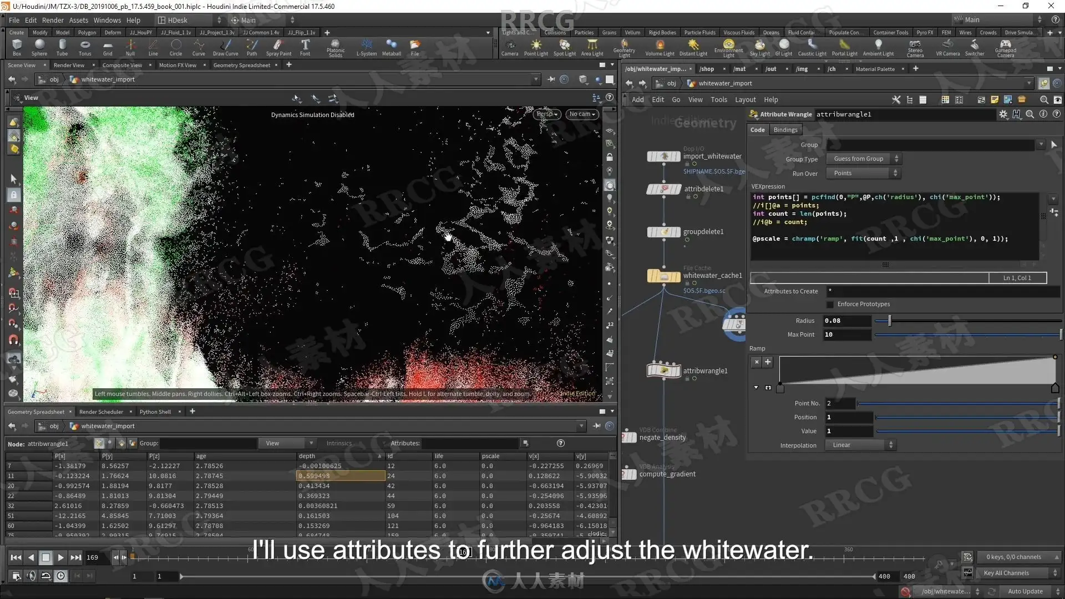Choose the Spray Paint shelf tool
The width and height of the screenshot is (1065, 599).
278,48
